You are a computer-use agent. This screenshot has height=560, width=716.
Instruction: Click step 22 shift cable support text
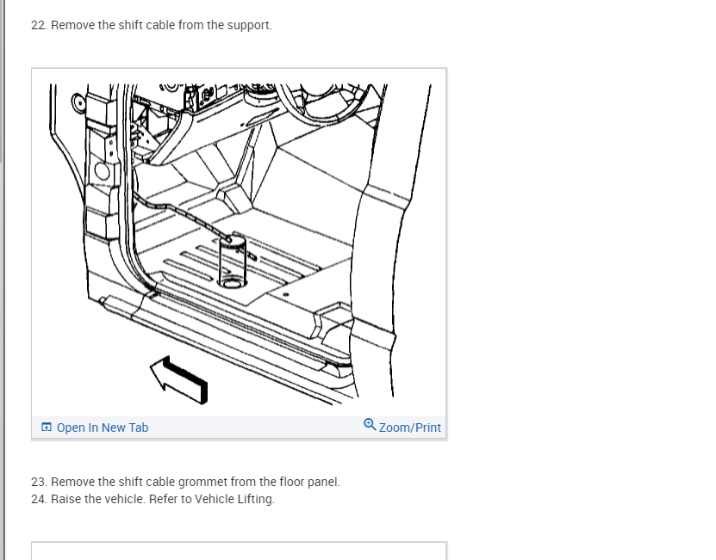[151, 25]
